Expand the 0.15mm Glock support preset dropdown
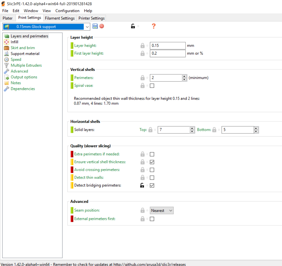Viewport: 282px width, 266px height. pos(87,27)
